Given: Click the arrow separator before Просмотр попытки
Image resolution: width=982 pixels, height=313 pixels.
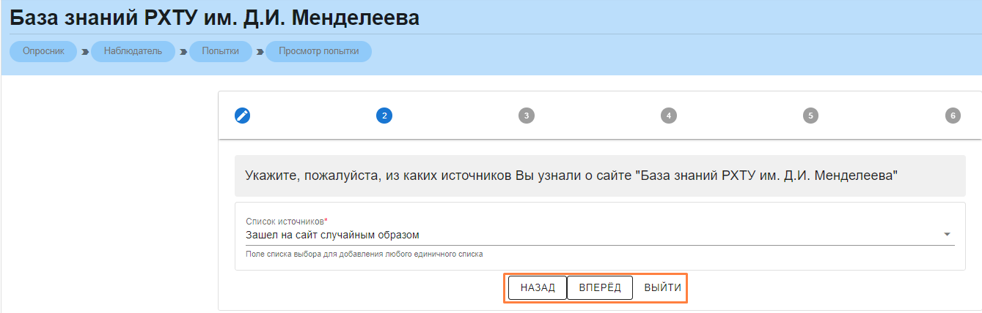Looking at the screenshot, I should 260,52.
